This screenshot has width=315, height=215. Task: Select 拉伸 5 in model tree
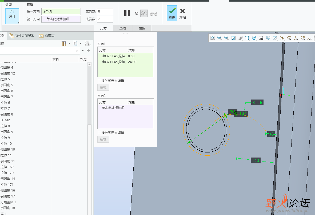tap(5, 79)
